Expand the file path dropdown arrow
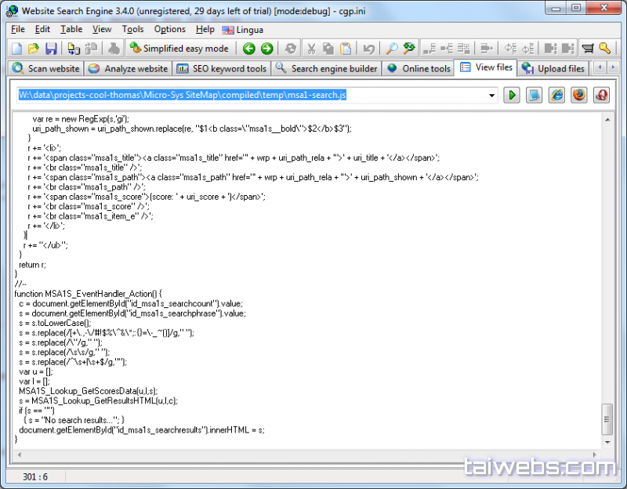 [492, 95]
